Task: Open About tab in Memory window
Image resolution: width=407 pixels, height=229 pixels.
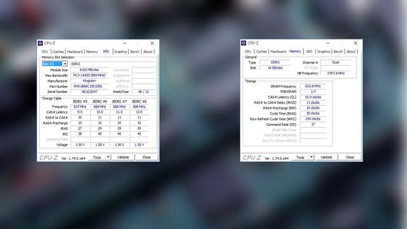Action: coord(351,52)
